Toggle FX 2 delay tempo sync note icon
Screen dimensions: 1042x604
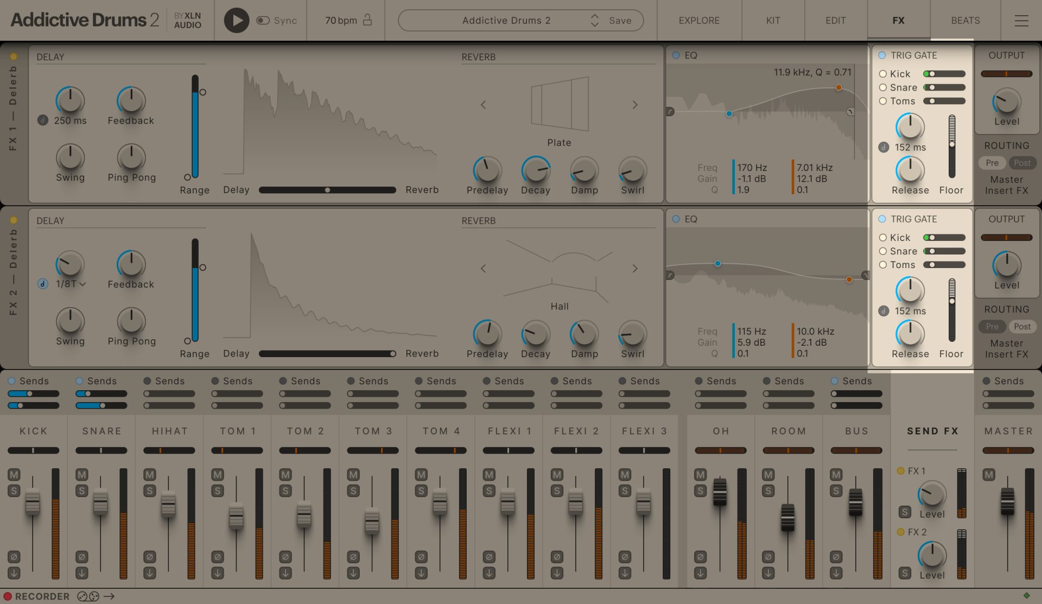pyautogui.click(x=43, y=284)
